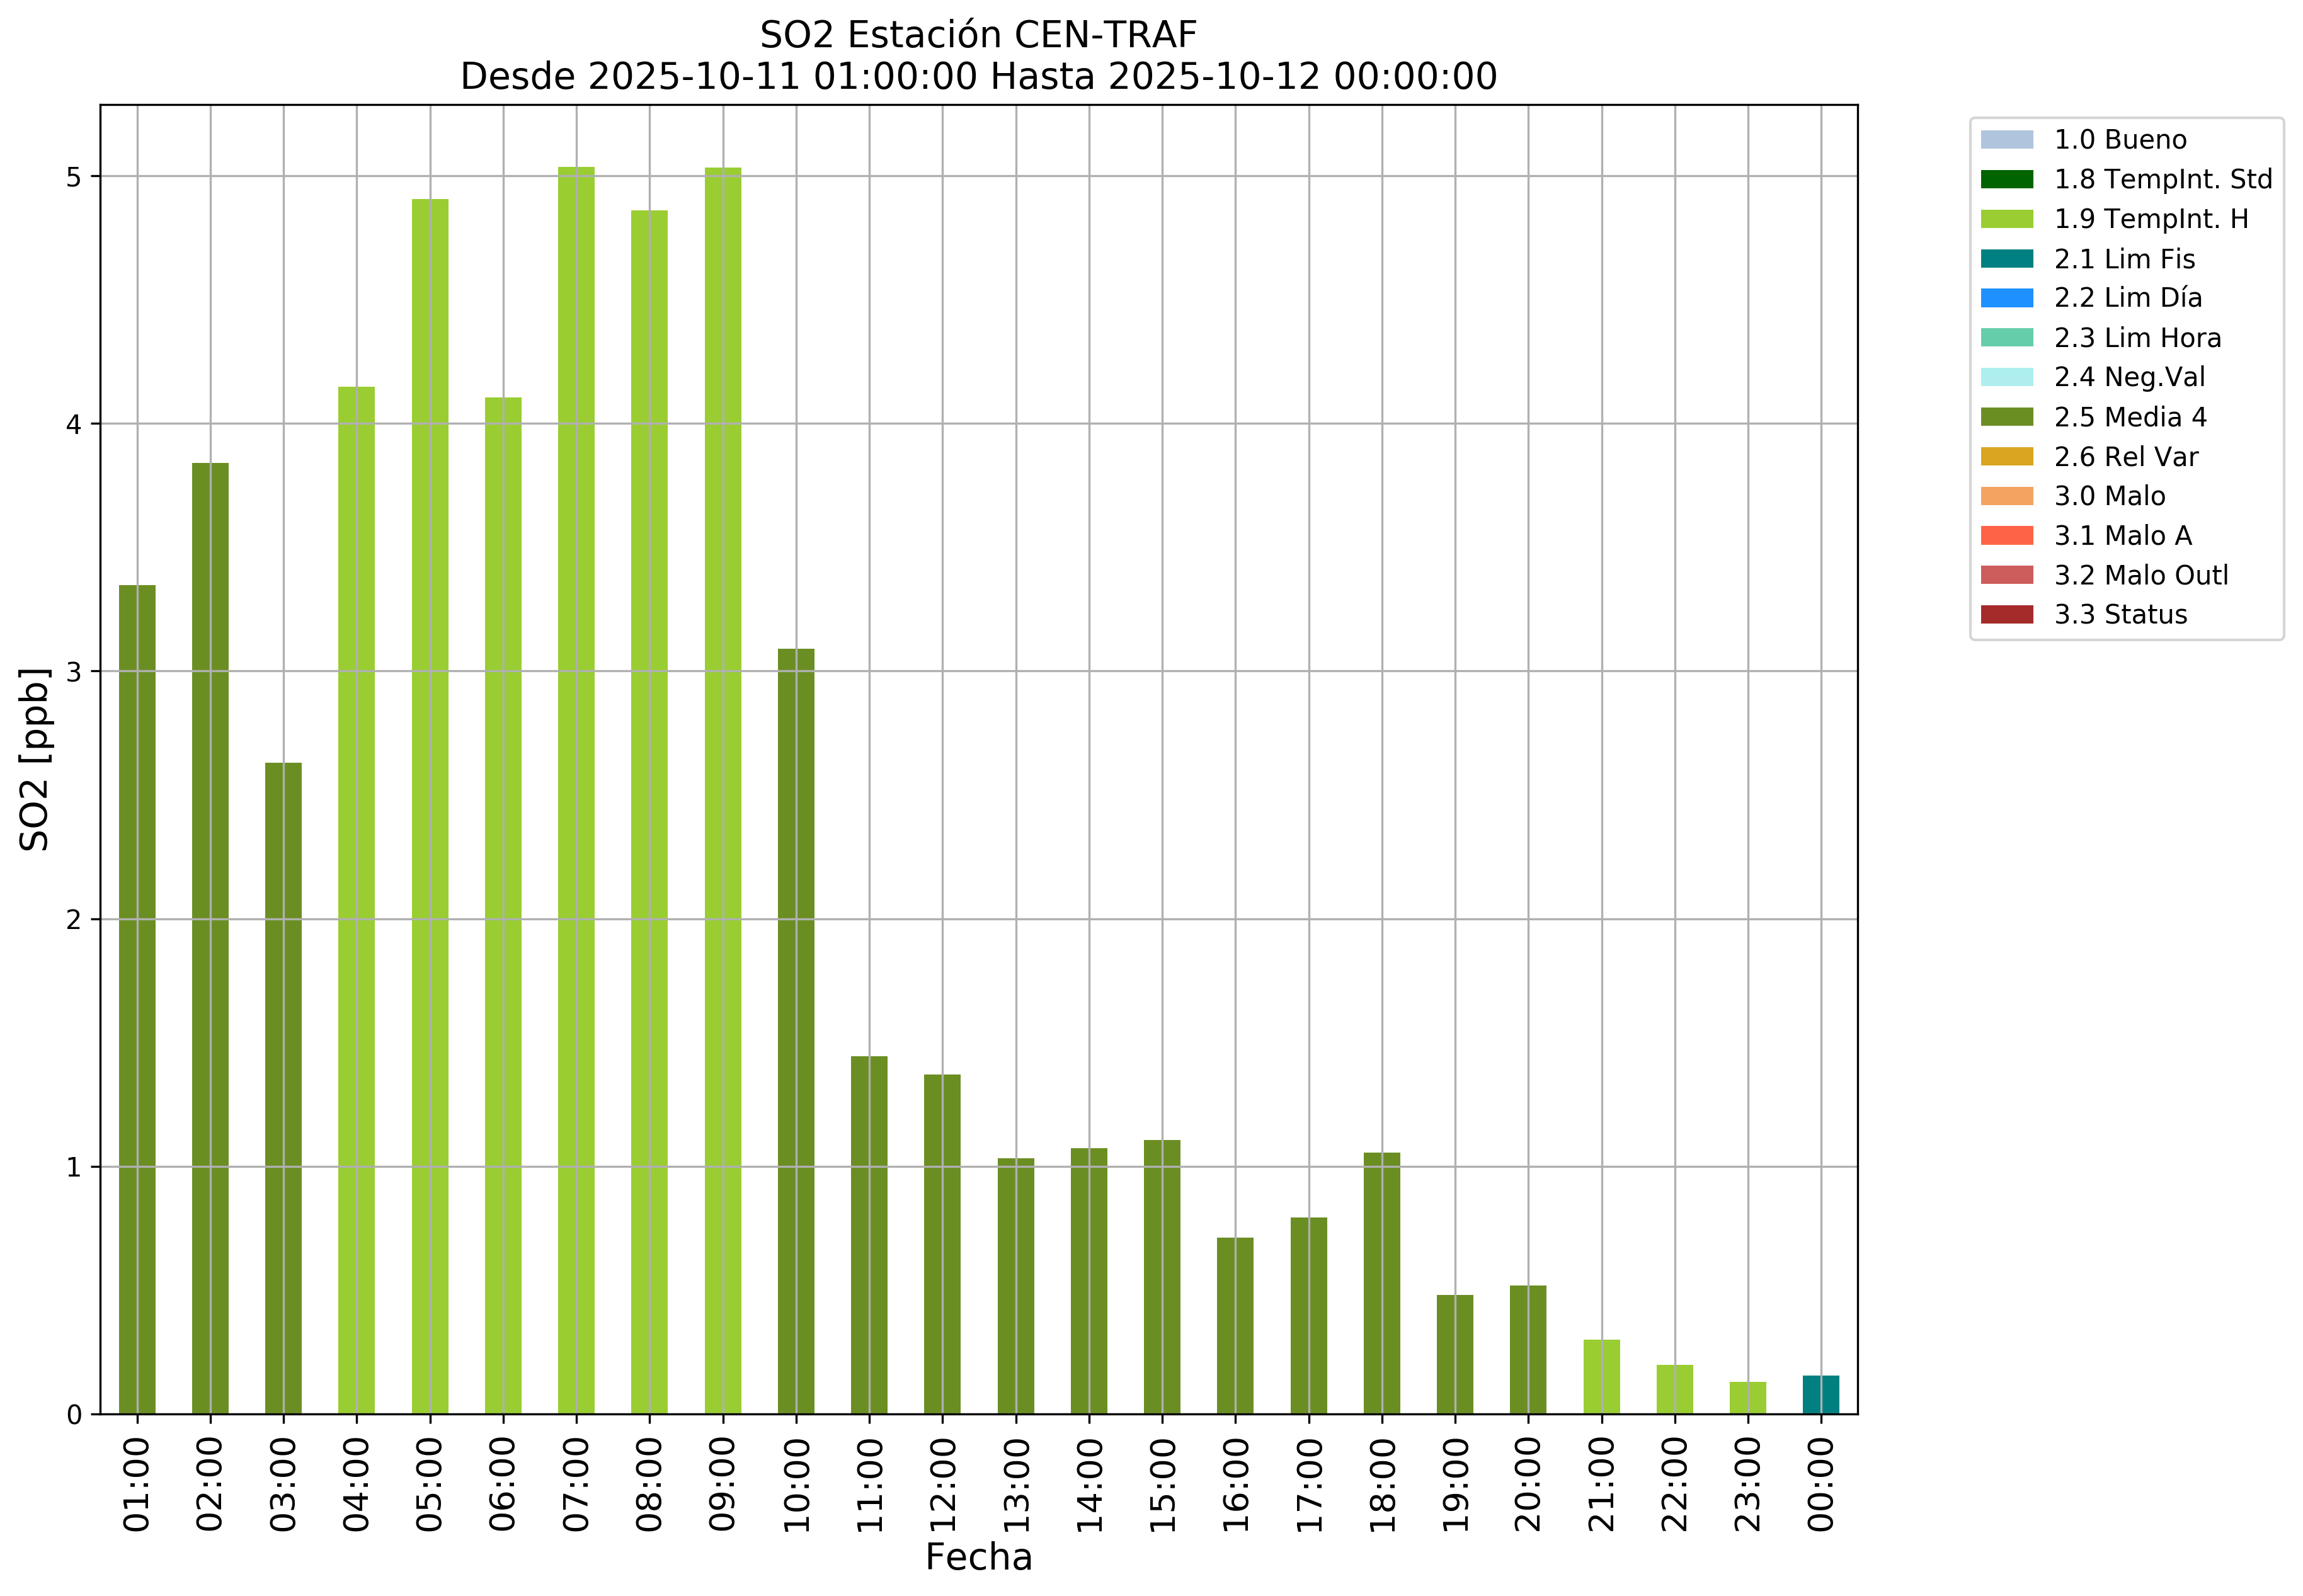Click the y-axis tick label 5

[73, 177]
